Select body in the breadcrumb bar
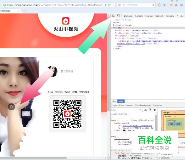This screenshot has width=185, height=160. 121,101
